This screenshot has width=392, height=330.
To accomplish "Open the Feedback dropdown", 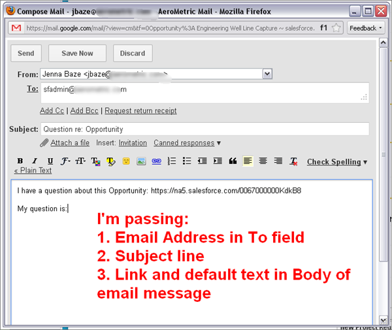I will 365,28.
